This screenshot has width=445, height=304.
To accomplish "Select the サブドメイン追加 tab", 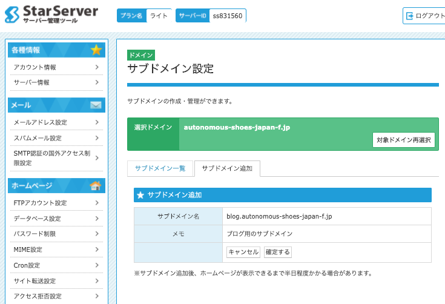I will pos(227,168).
